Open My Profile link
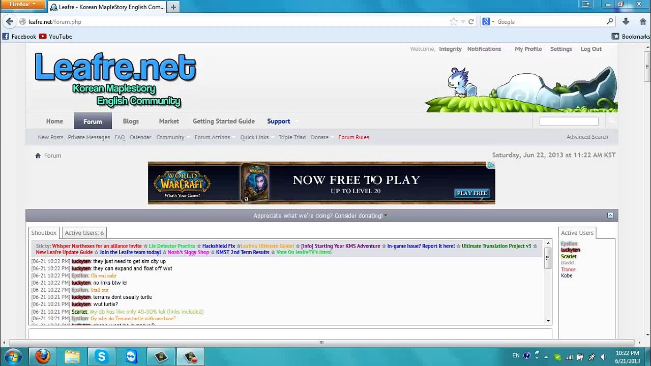Screen dimensions: 651x366 click(x=528, y=49)
